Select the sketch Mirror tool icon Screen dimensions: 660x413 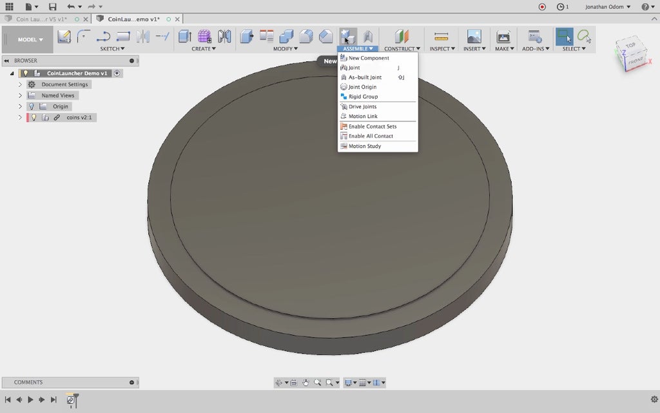click(142, 37)
